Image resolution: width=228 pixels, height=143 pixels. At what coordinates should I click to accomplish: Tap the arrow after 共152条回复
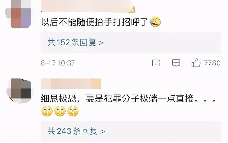pyautogui.click(x=101, y=43)
